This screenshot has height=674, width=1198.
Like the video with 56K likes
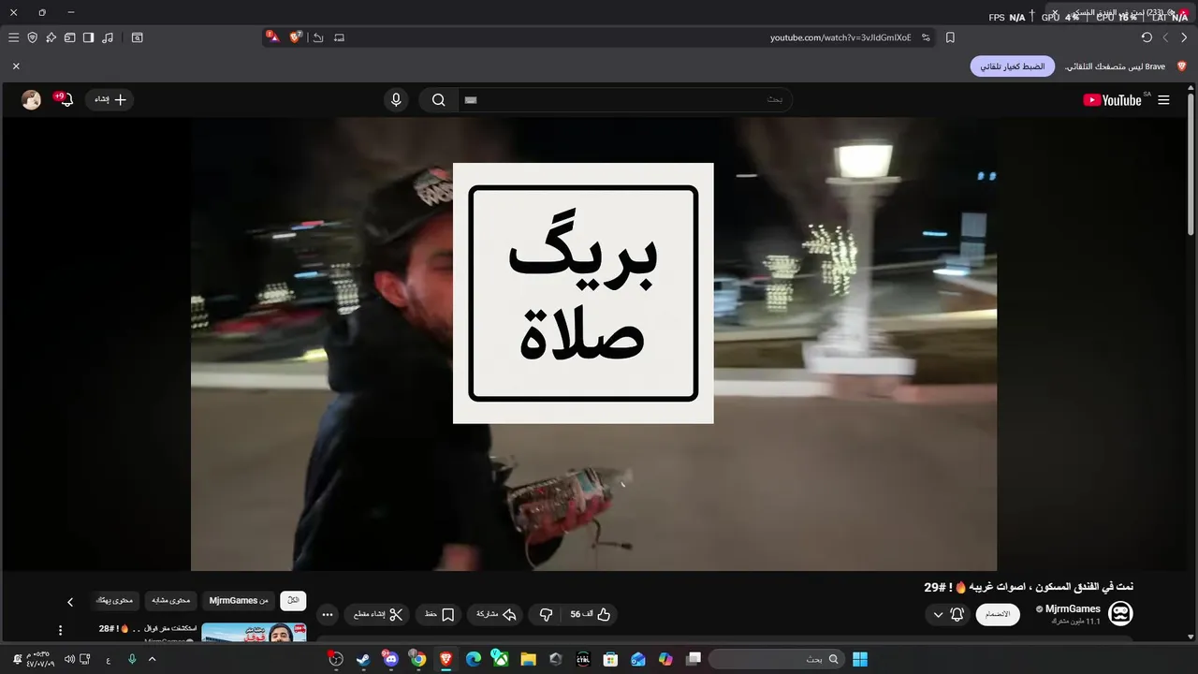click(x=592, y=614)
